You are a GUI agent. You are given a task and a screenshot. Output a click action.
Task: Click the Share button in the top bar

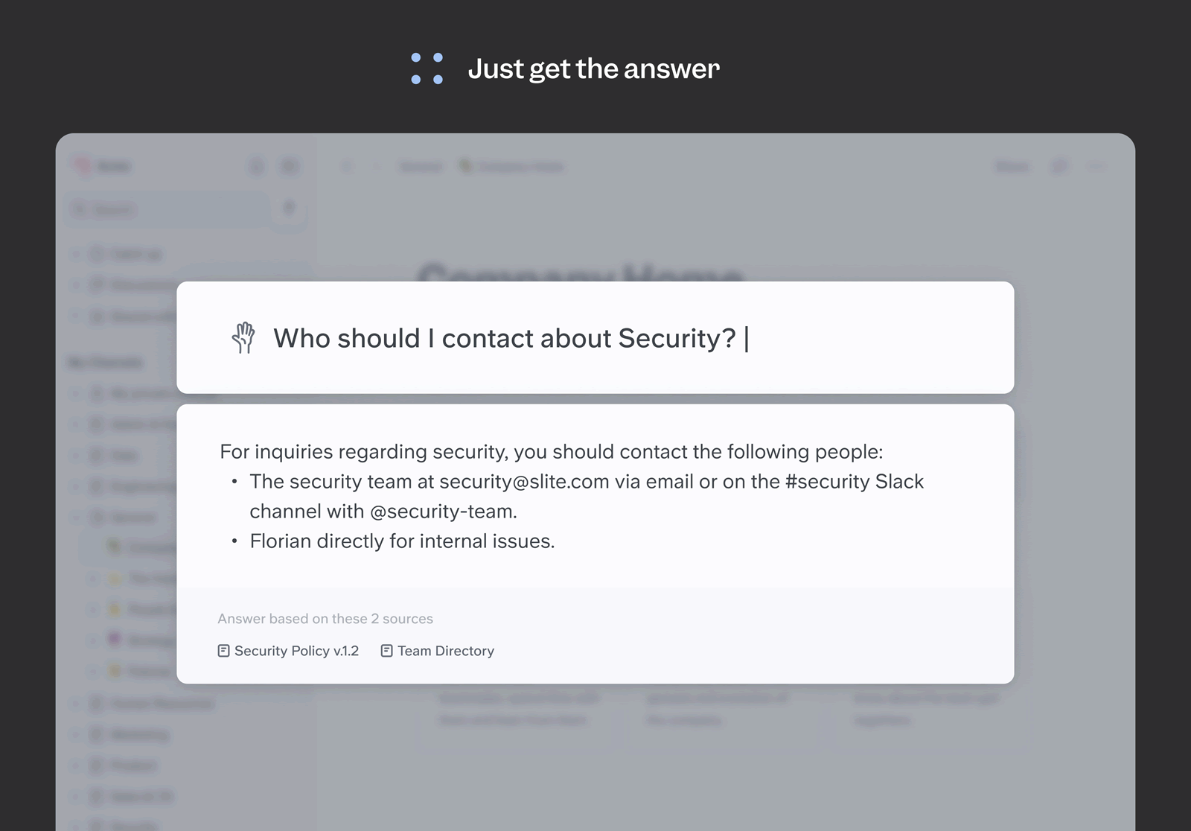click(x=1012, y=167)
